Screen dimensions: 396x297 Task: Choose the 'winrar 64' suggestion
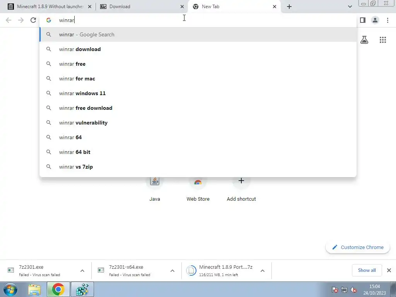[198, 137]
